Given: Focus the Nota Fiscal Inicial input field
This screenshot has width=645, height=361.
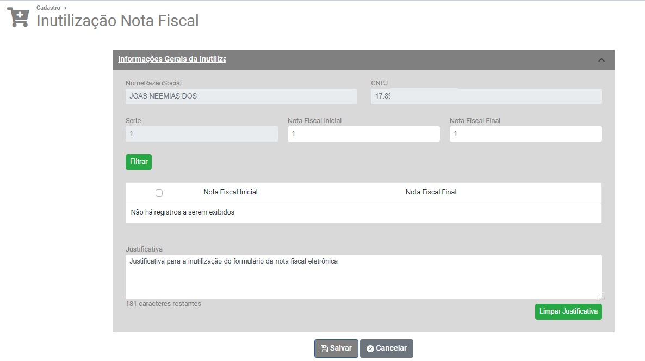Looking at the screenshot, I should [363, 134].
